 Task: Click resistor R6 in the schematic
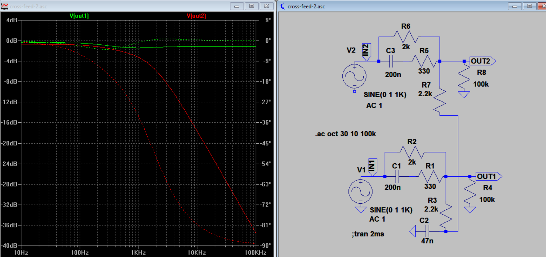[x=406, y=37]
